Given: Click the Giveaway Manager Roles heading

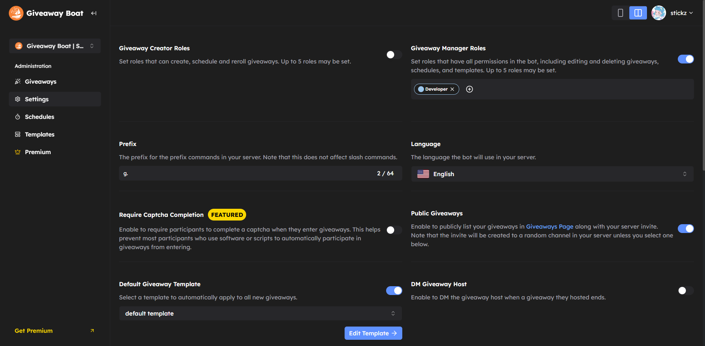Looking at the screenshot, I should coord(448,48).
